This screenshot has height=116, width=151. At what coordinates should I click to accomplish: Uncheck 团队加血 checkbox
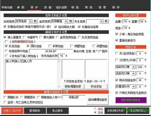(28, 46)
